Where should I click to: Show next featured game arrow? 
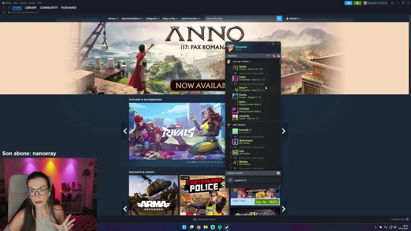point(284,131)
